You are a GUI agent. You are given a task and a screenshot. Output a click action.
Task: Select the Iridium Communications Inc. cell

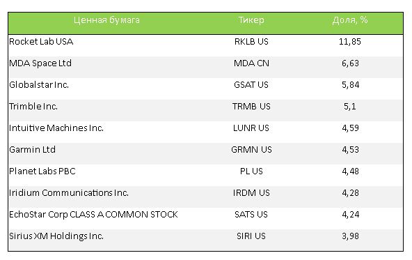tap(69, 192)
